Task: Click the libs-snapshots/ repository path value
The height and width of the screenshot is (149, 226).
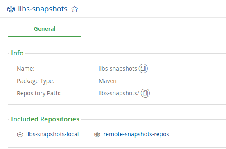Action: point(119,93)
